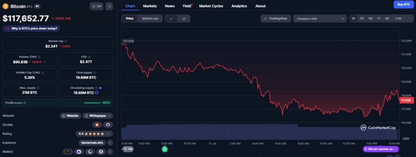The width and height of the screenshot is (416, 157).
Task: Add Bitcoin to watchlist via star 5M button
Action: [97, 6]
